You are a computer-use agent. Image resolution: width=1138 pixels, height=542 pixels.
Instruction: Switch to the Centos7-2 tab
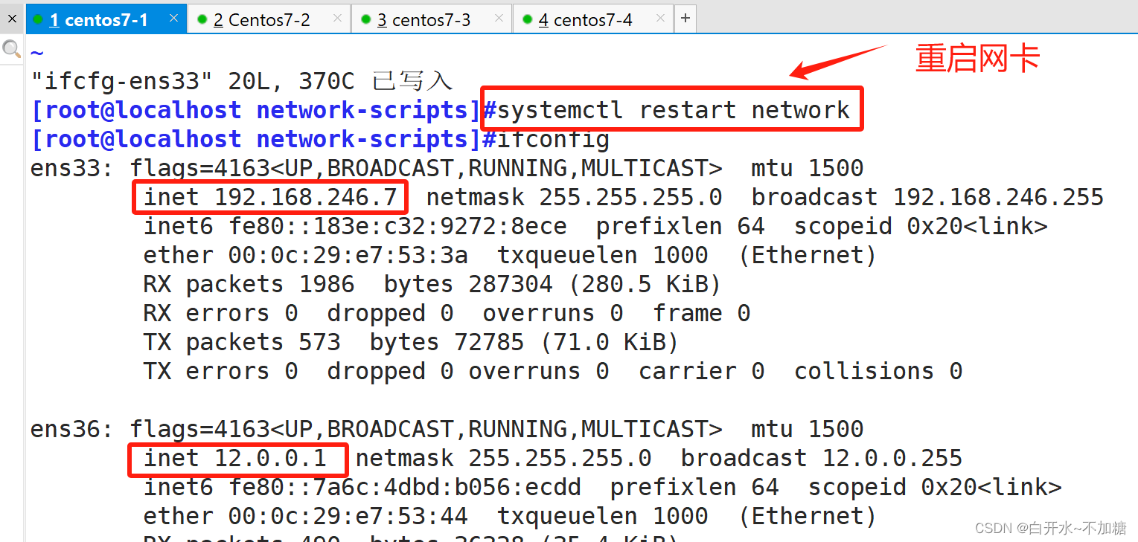261,20
